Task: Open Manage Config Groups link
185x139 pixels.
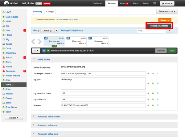Action: point(72,31)
